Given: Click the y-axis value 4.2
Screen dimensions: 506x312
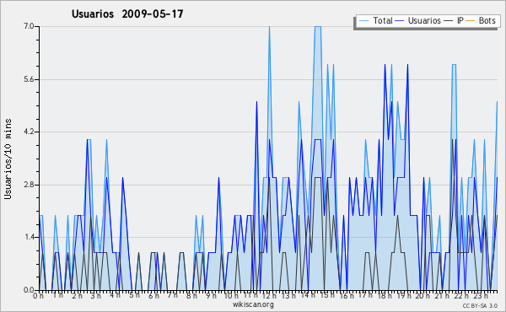Looking at the screenshot, I should [x=29, y=132].
